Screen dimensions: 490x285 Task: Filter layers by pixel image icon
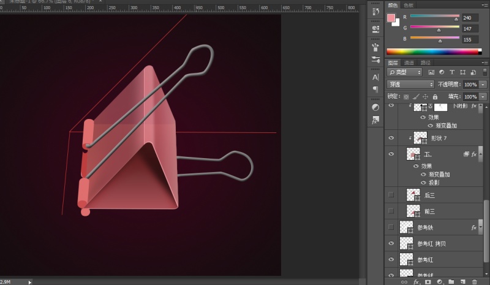431,72
